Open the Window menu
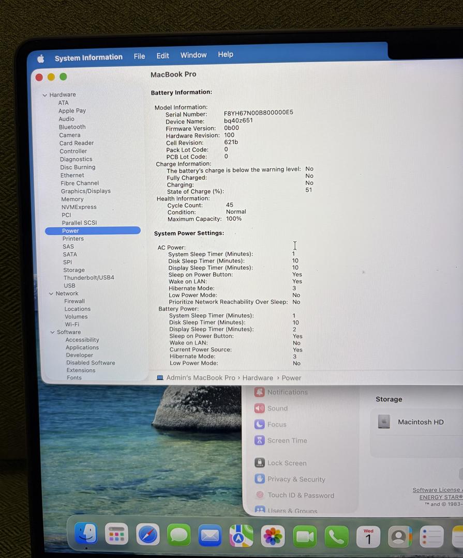463x558 pixels. (x=193, y=55)
